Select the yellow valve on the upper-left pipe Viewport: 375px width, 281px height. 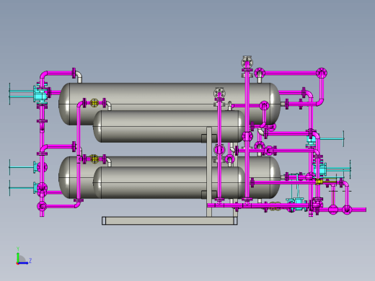tap(94, 103)
